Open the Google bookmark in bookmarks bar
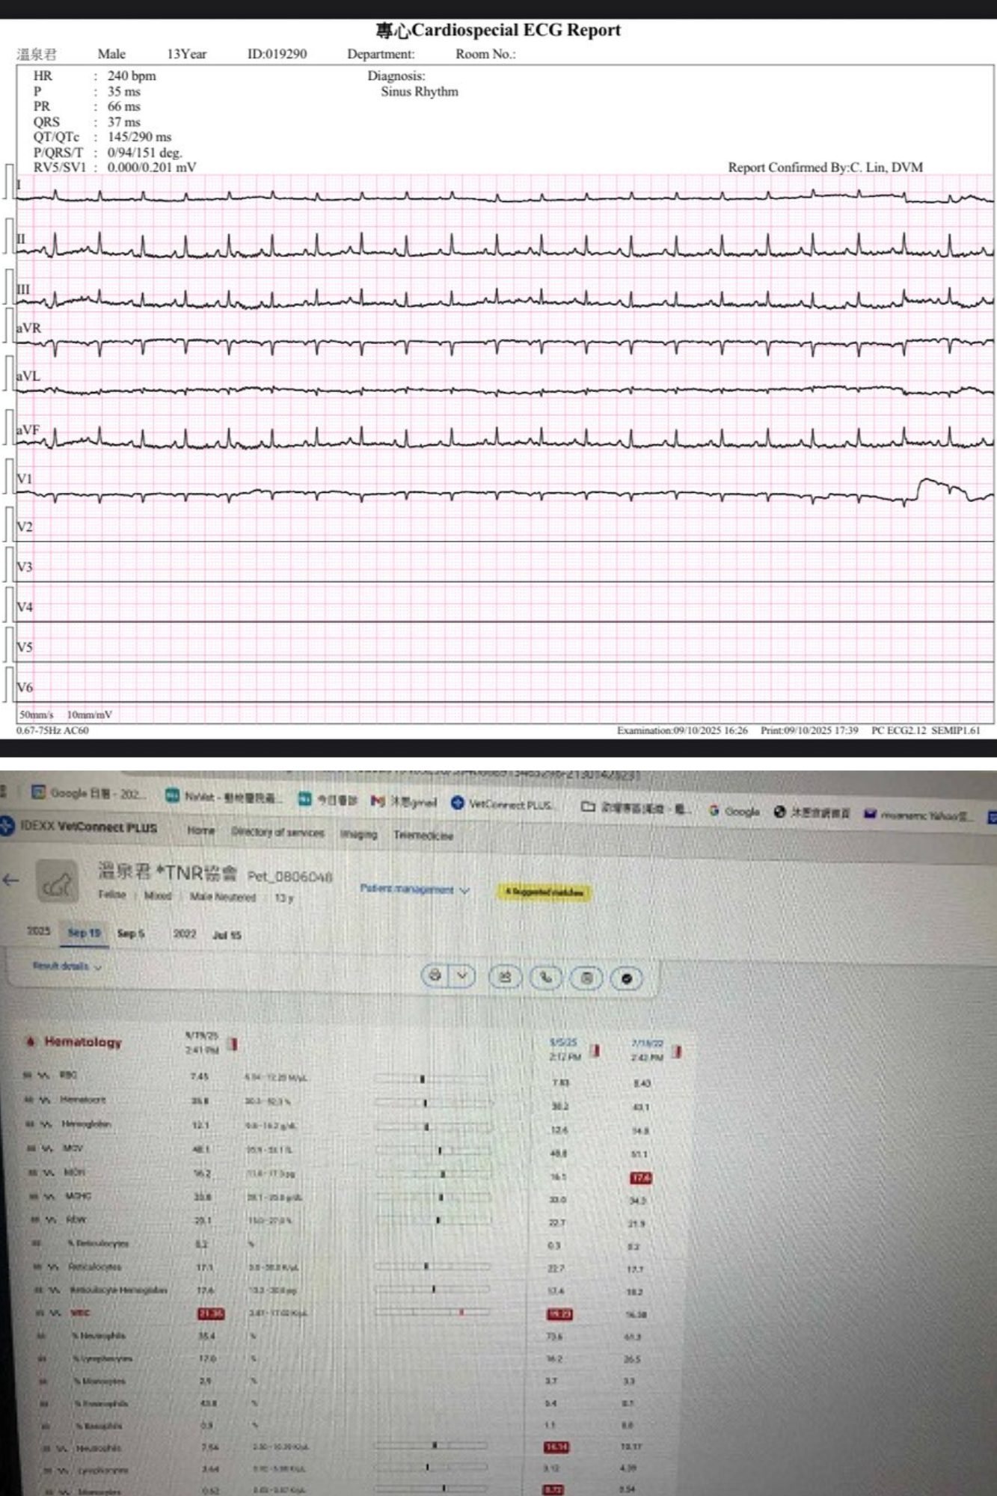The image size is (997, 1496). point(734,811)
